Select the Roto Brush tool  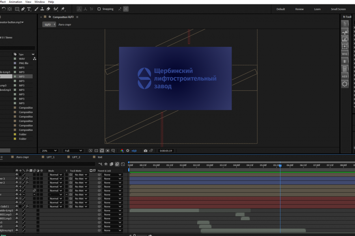pos(56,9)
